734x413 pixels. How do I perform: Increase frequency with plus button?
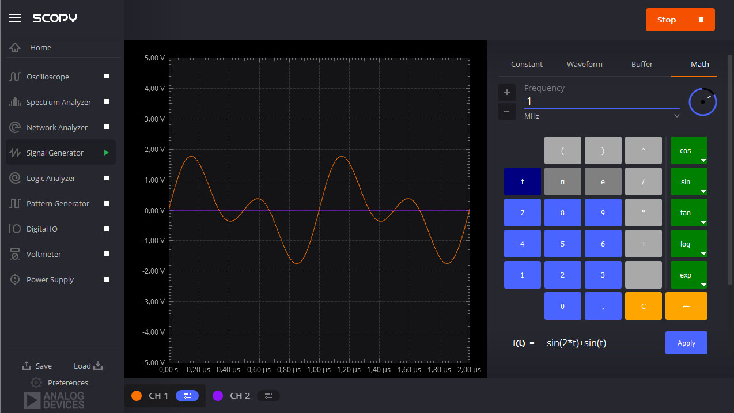(507, 92)
